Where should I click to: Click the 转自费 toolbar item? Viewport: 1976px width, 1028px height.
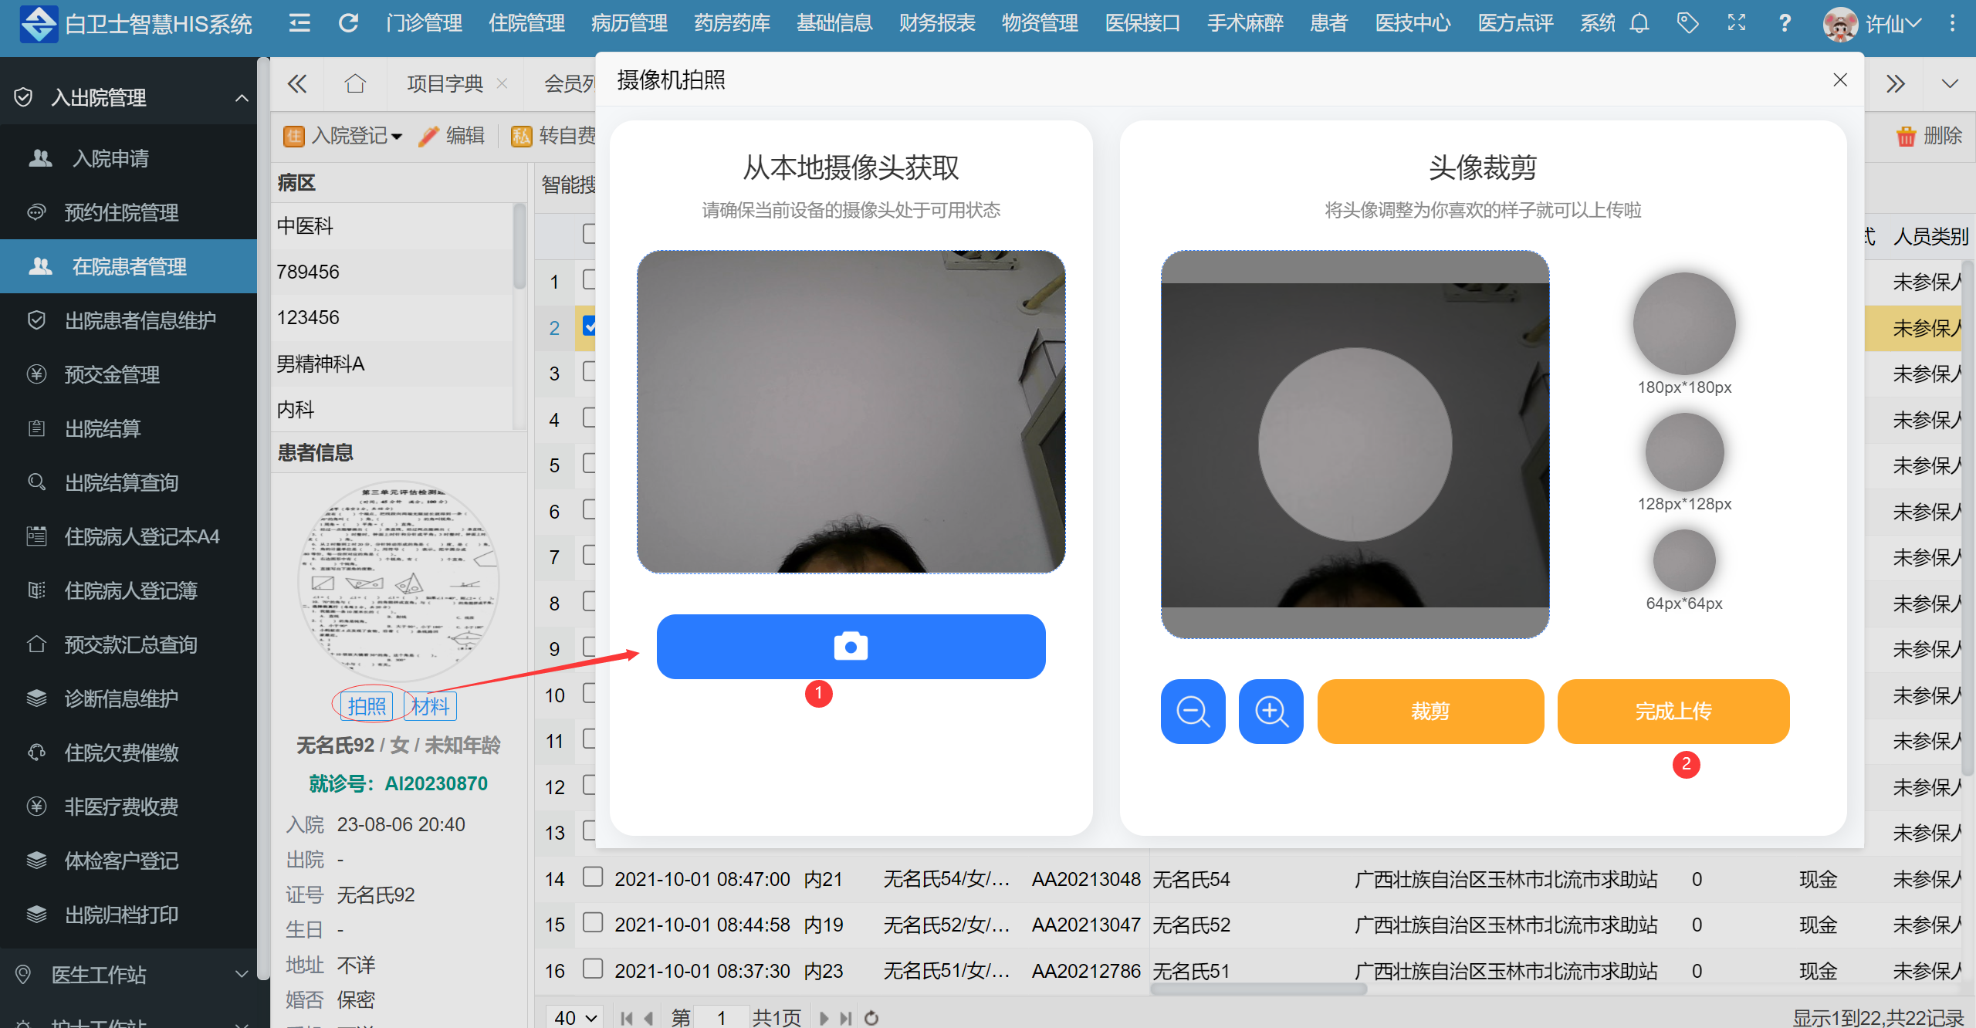pyautogui.click(x=553, y=136)
